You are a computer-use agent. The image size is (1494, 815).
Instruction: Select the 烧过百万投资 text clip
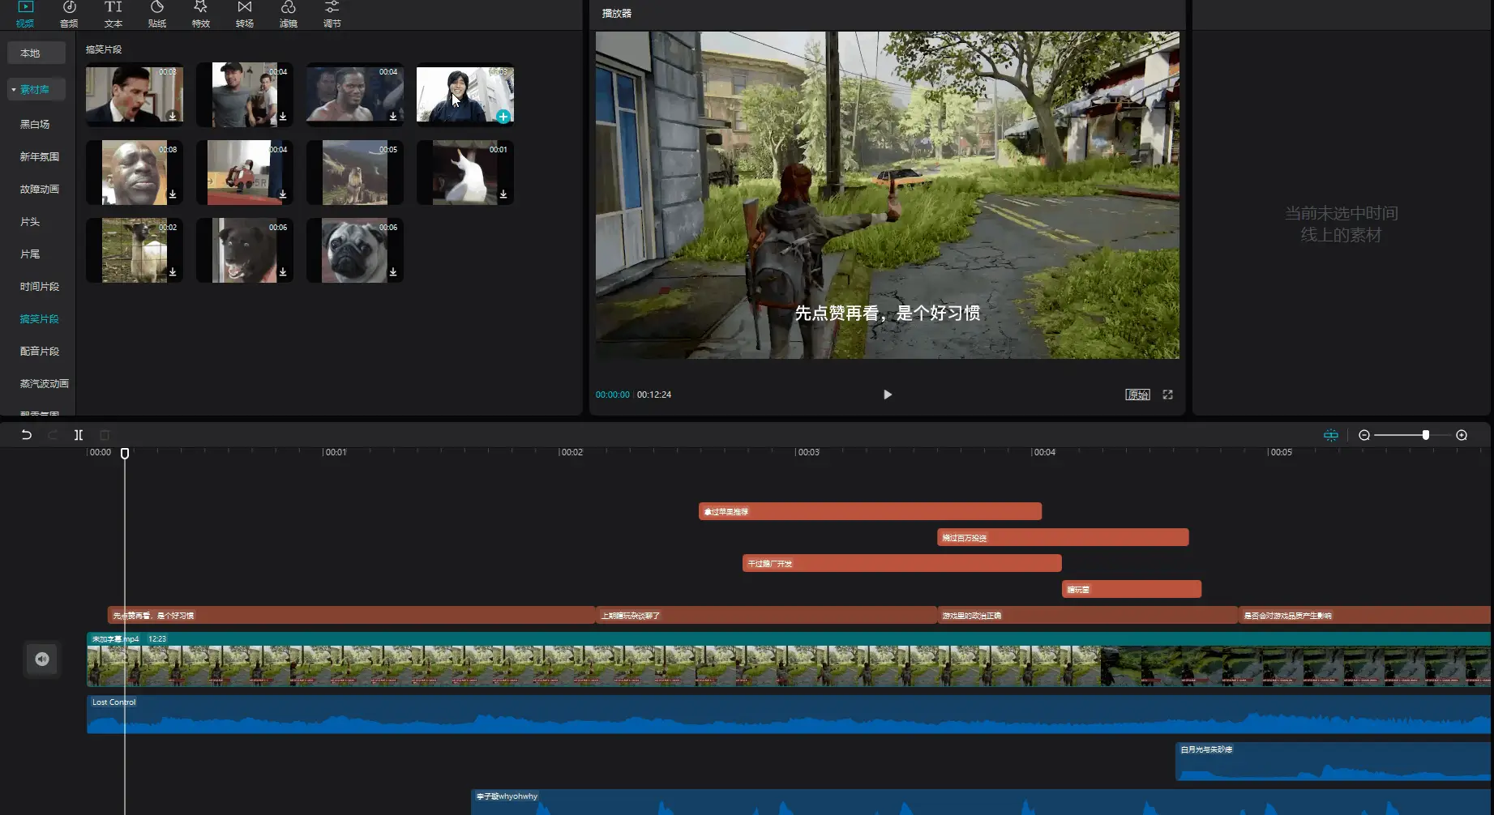click(x=1063, y=537)
